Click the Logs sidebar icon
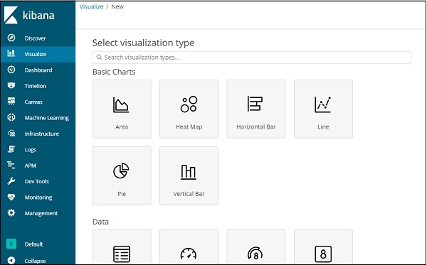Viewport: 427px width, 265px height. (x=11, y=149)
